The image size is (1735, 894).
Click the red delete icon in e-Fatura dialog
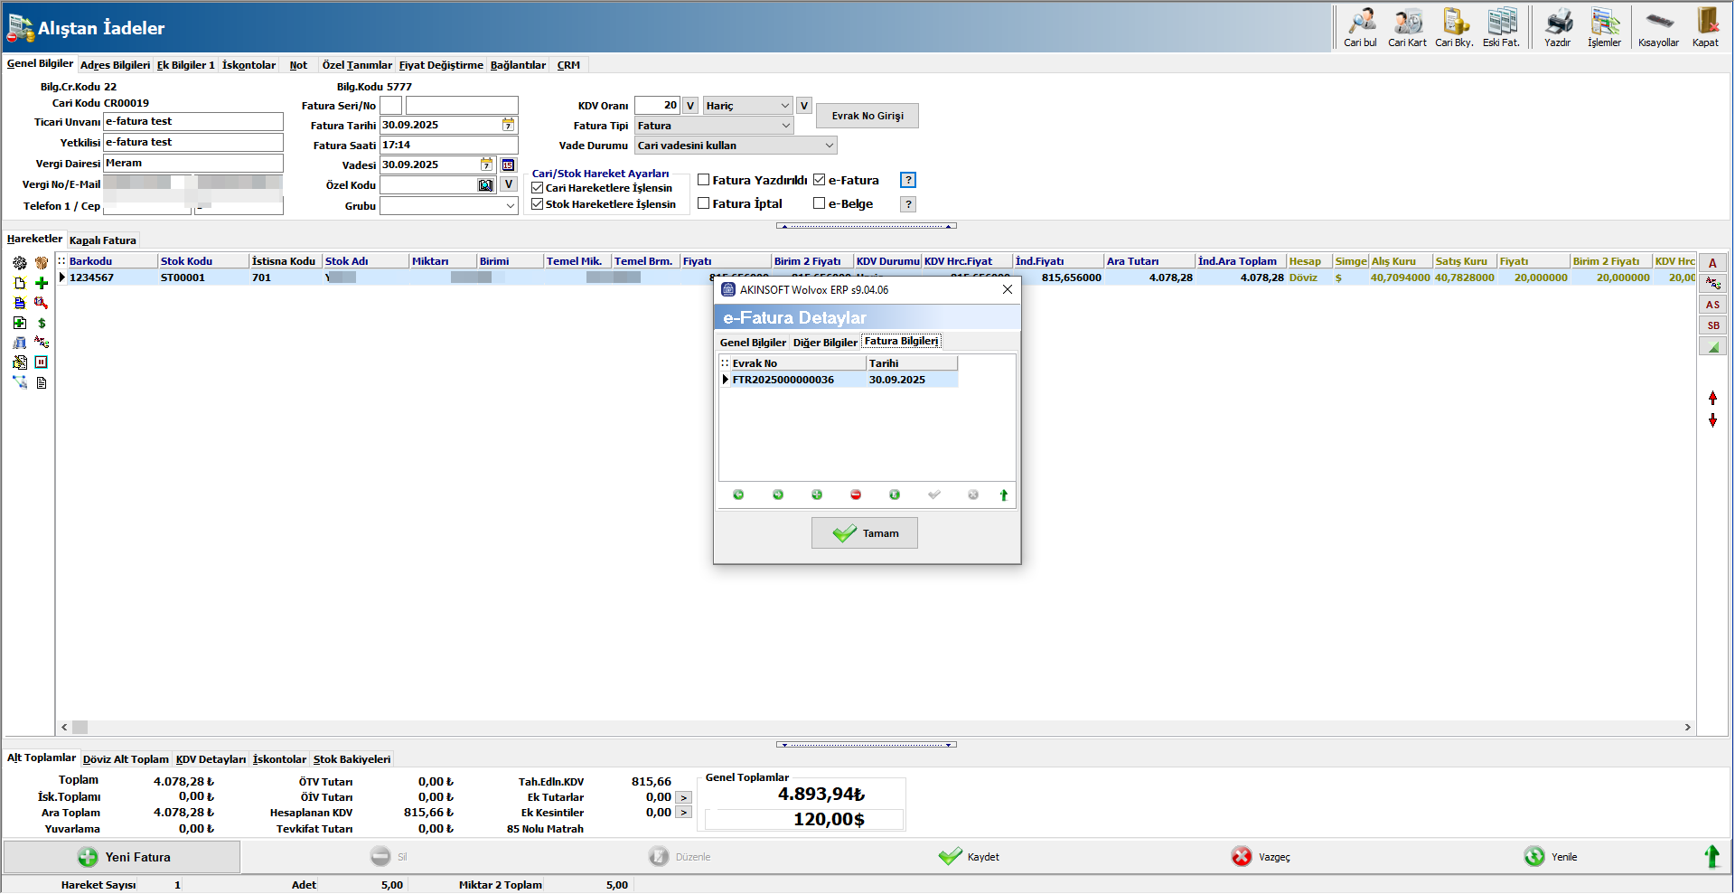click(856, 495)
